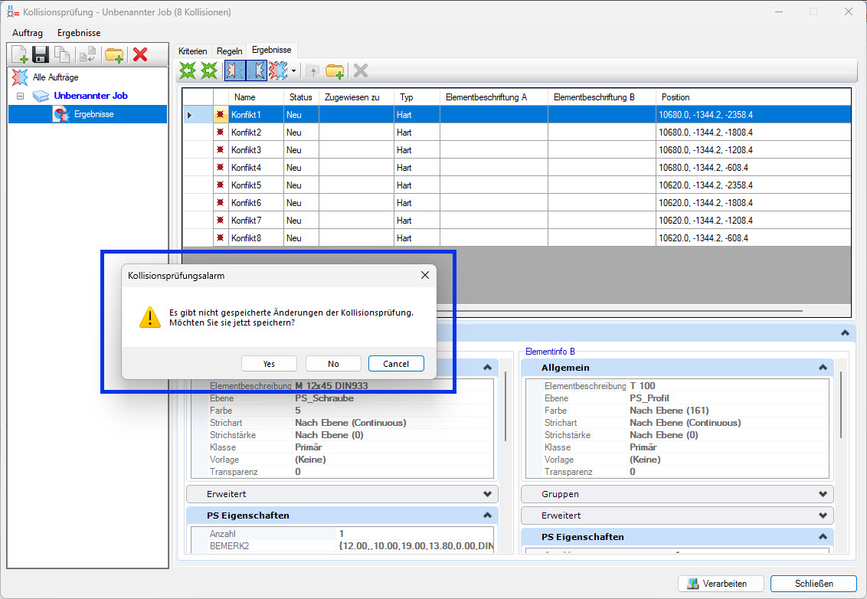Switch to the Ergebnisse tab
Image resolution: width=867 pixels, height=599 pixels.
click(271, 50)
